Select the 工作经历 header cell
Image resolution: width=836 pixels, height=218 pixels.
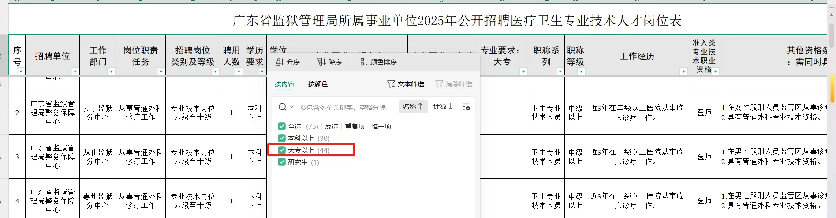tap(637, 56)
